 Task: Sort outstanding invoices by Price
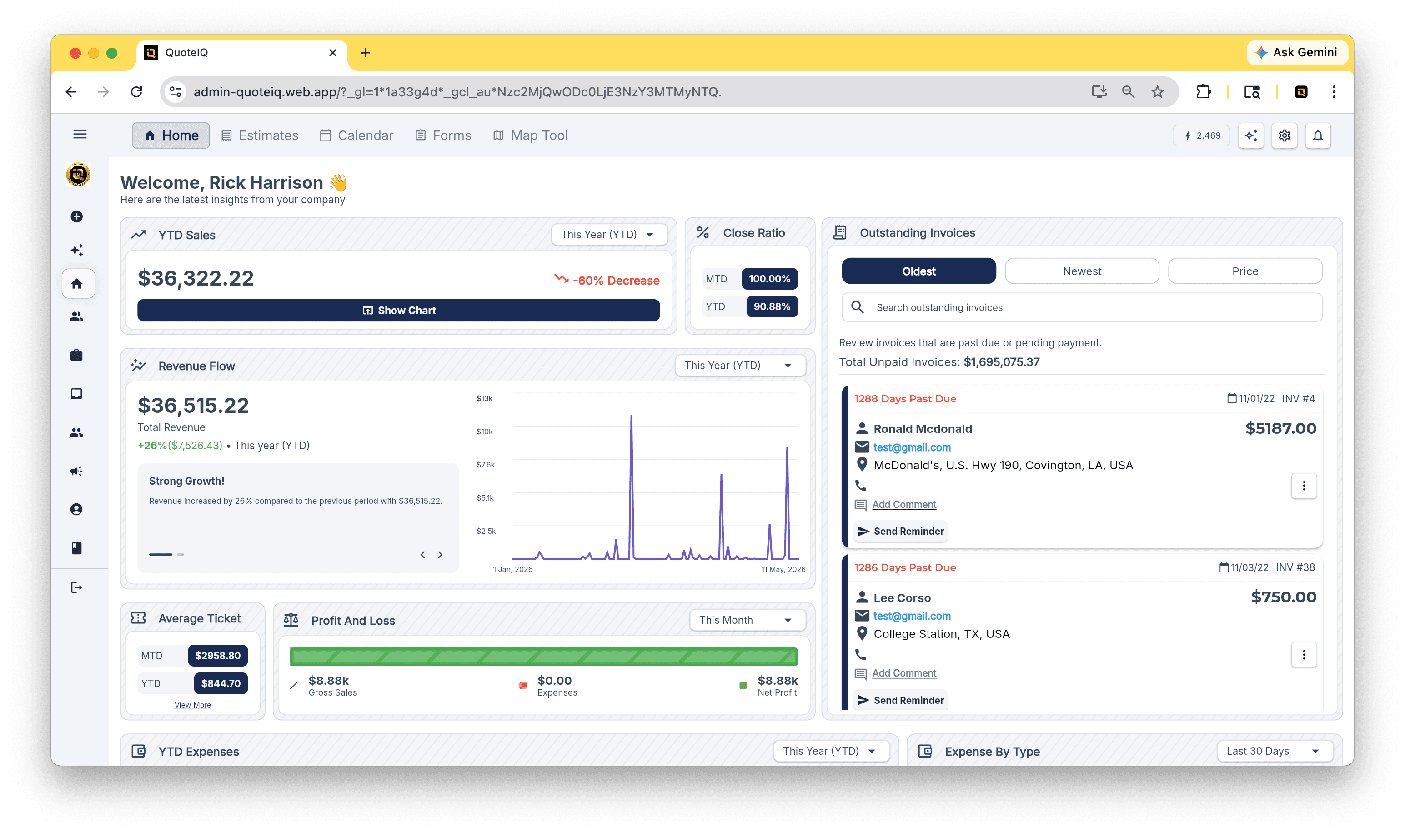click(1245, 271)
